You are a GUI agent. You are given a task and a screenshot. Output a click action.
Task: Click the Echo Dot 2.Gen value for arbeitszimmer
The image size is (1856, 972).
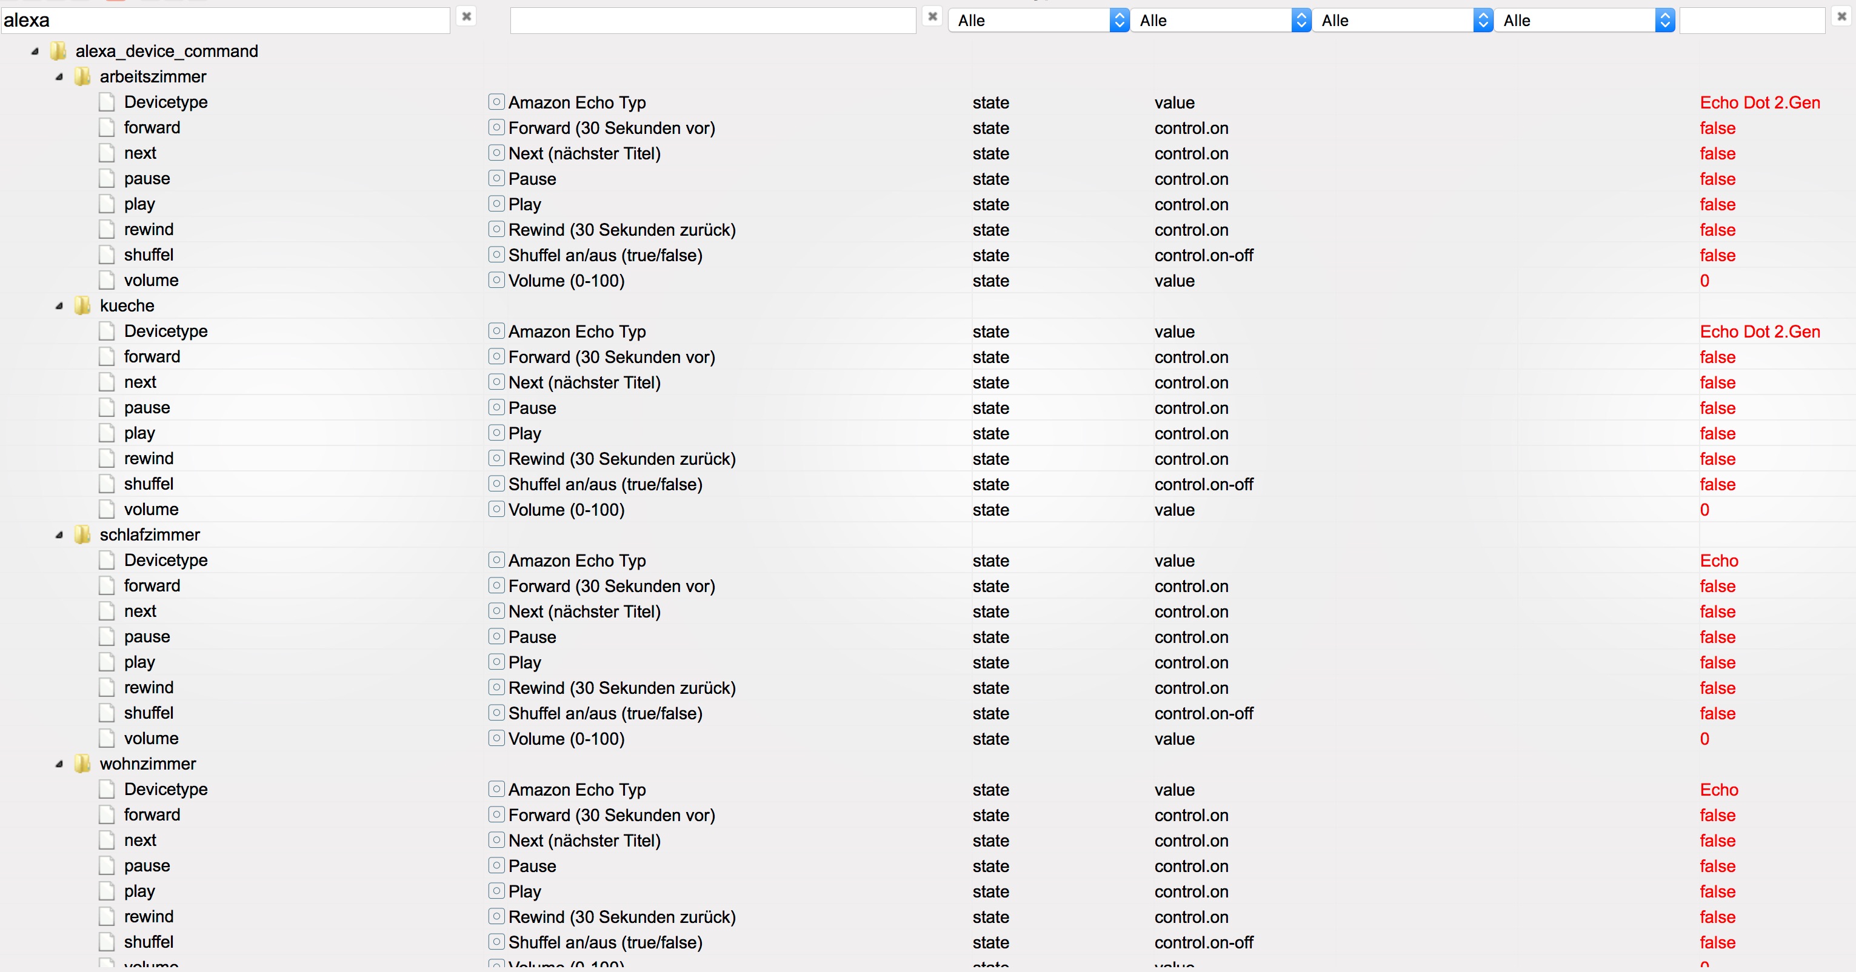pos(1760,102)
